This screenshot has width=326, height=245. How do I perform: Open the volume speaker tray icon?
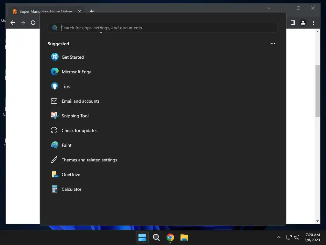[x=297, y=237]
